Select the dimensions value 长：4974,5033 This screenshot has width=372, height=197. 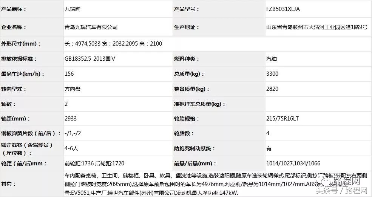click(83, 44)
